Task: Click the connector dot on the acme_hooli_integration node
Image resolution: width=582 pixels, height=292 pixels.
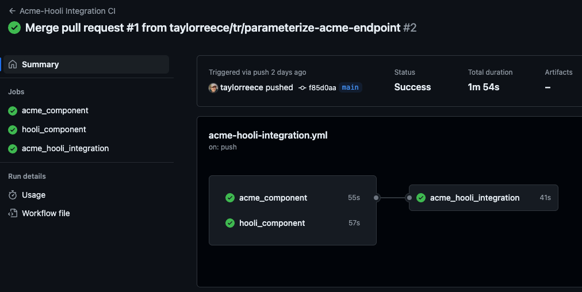Action: pos(409,198)
